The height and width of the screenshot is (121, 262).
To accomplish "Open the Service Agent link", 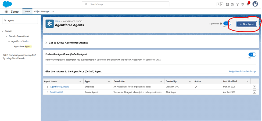I will pos(57,92).
